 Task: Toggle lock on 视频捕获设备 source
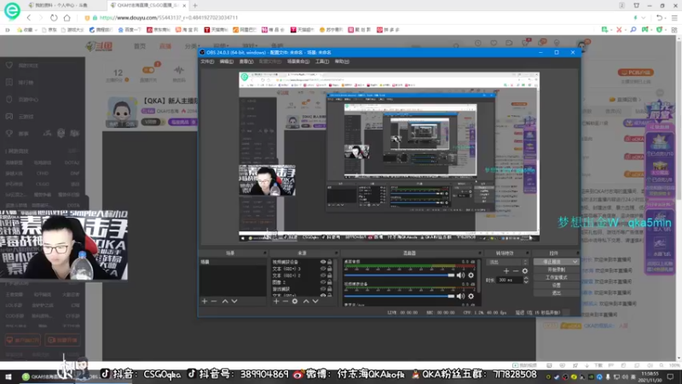coord(330,262)
